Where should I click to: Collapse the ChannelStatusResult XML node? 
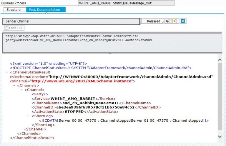(x=7, y=72)
